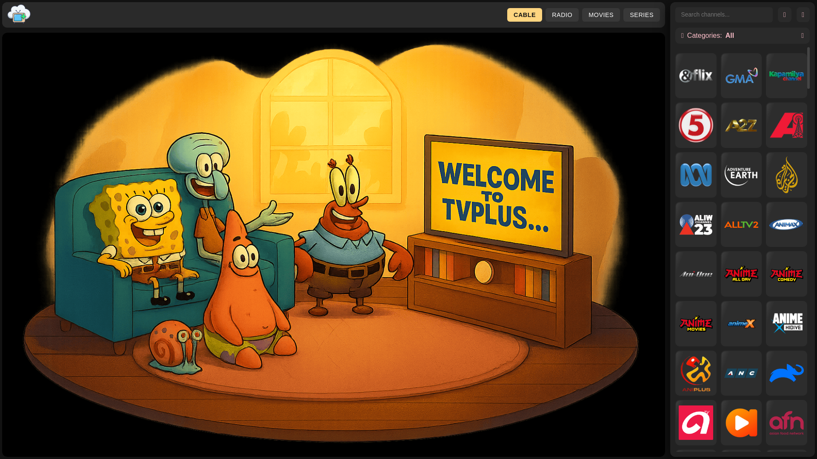The height and width of the screenshot is (459, 817).
Task: Switch to the MOVIES tab
Action: [600, 15]
